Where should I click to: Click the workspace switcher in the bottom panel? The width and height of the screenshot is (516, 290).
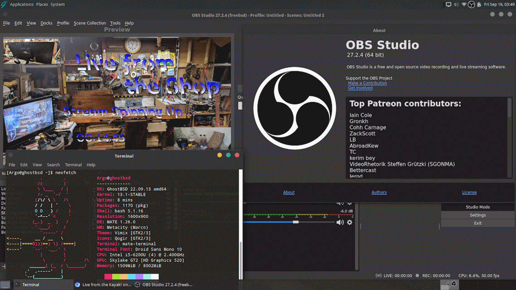(x=449, y=285)
